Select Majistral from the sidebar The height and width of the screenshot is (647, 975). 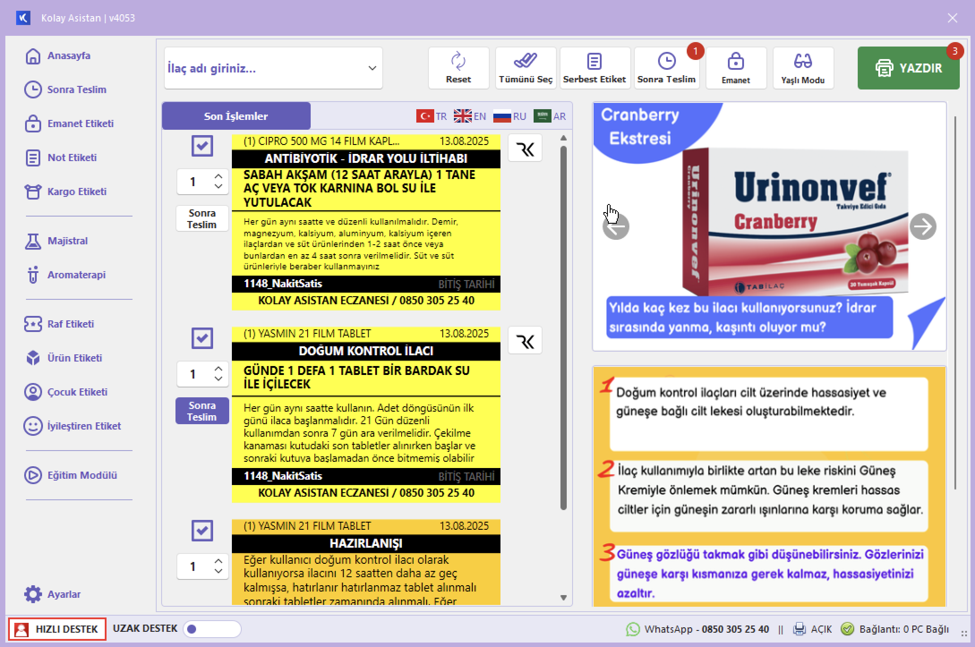point(67,241)
